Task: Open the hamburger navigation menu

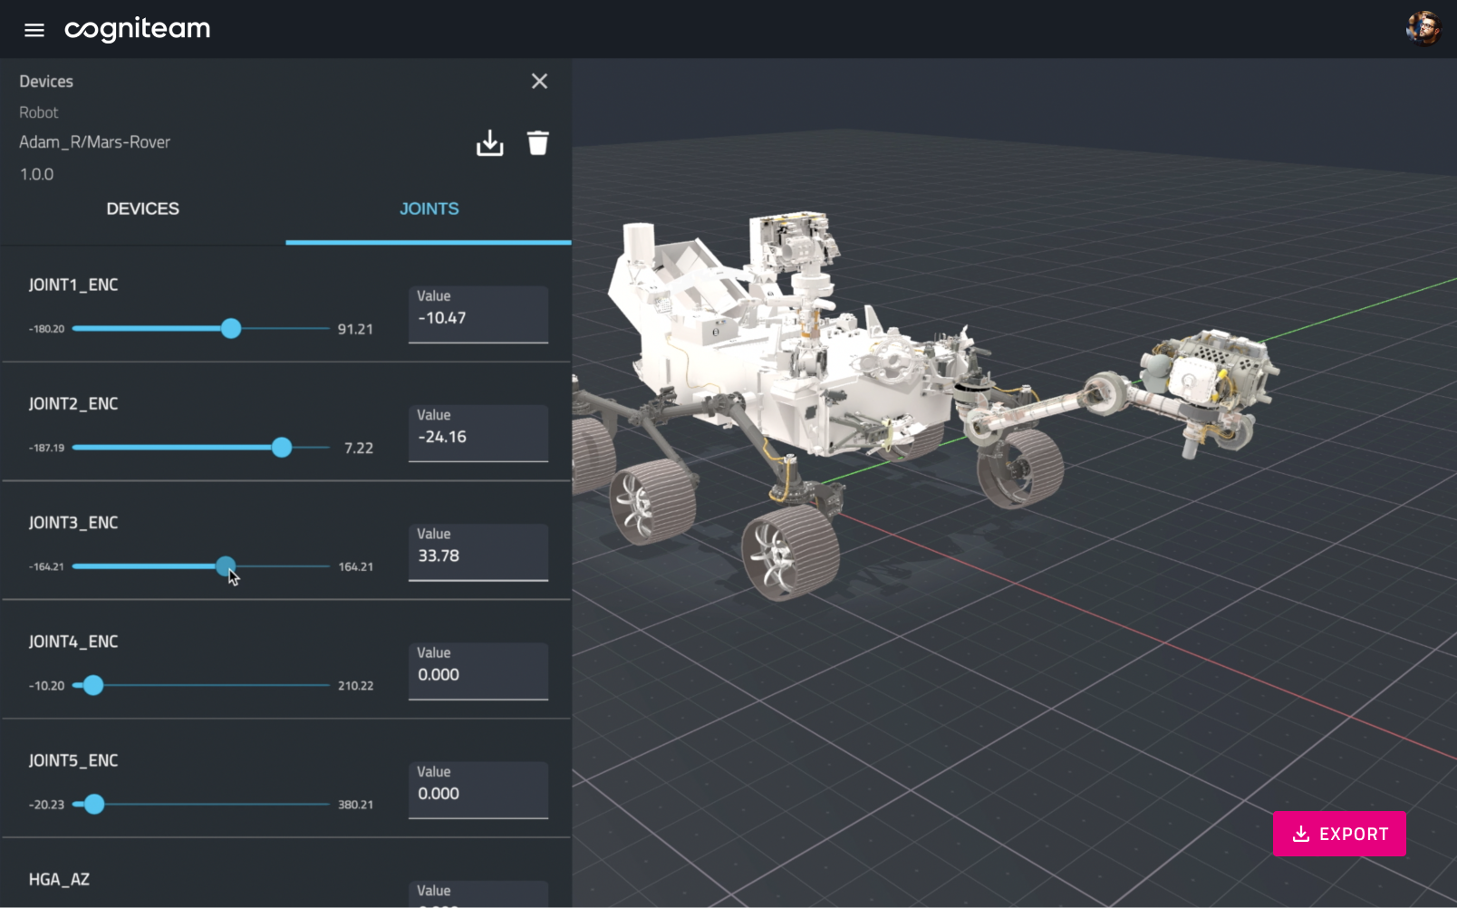Action: [34, 29]
